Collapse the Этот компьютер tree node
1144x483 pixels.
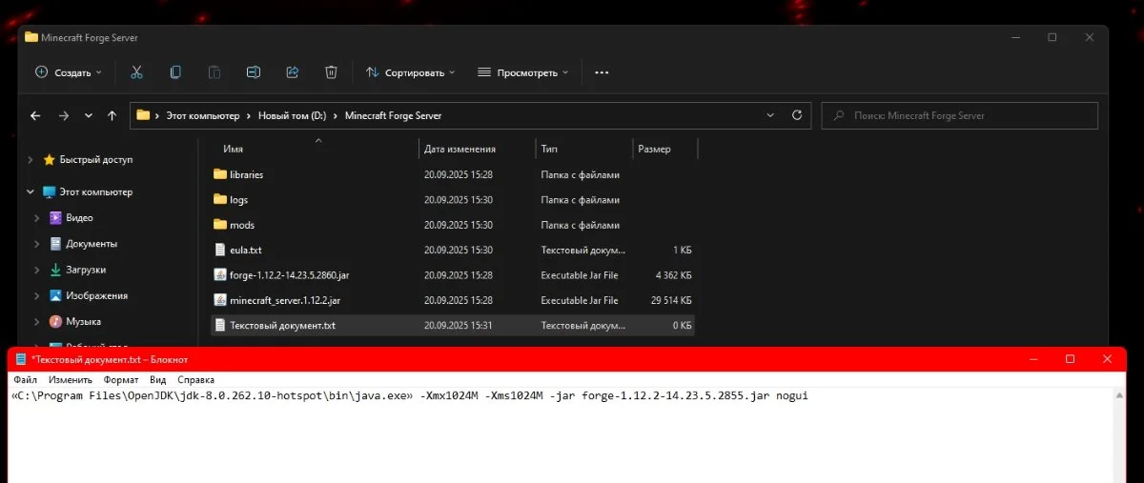tap(31, 192)
